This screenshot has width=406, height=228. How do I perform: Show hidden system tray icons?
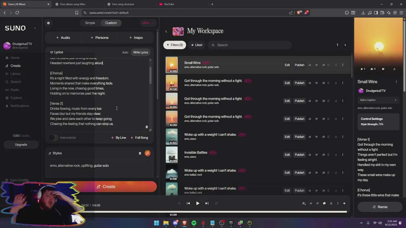click(361, 223)
